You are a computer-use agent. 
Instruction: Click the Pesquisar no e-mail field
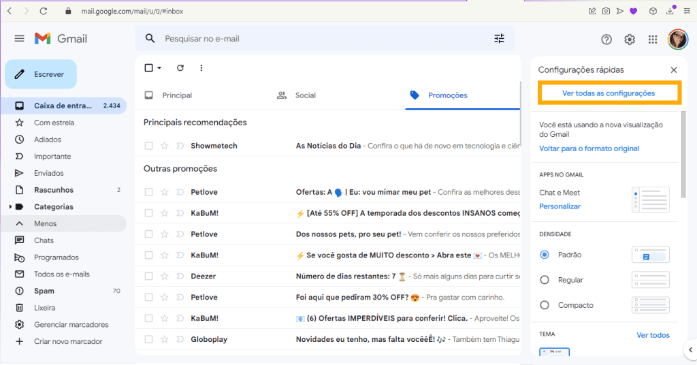click(325, 39)
